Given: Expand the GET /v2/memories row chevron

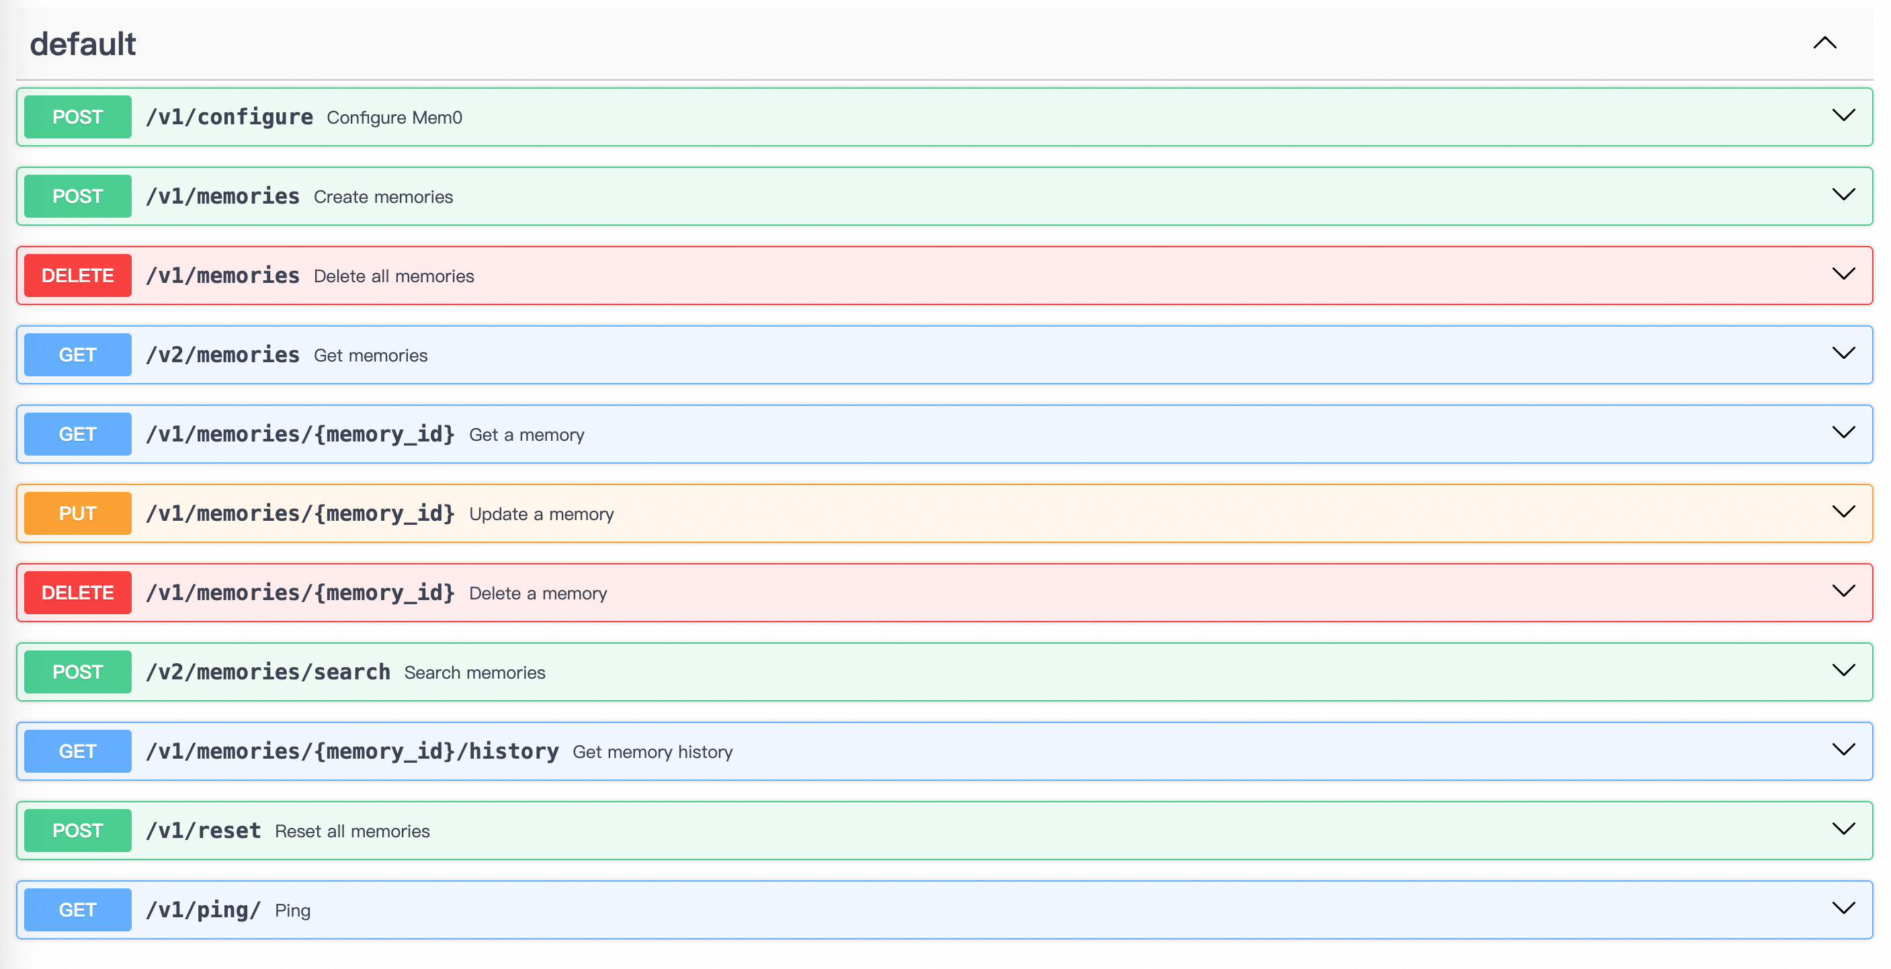Looking at the screenshot, I should [1843, 354].
